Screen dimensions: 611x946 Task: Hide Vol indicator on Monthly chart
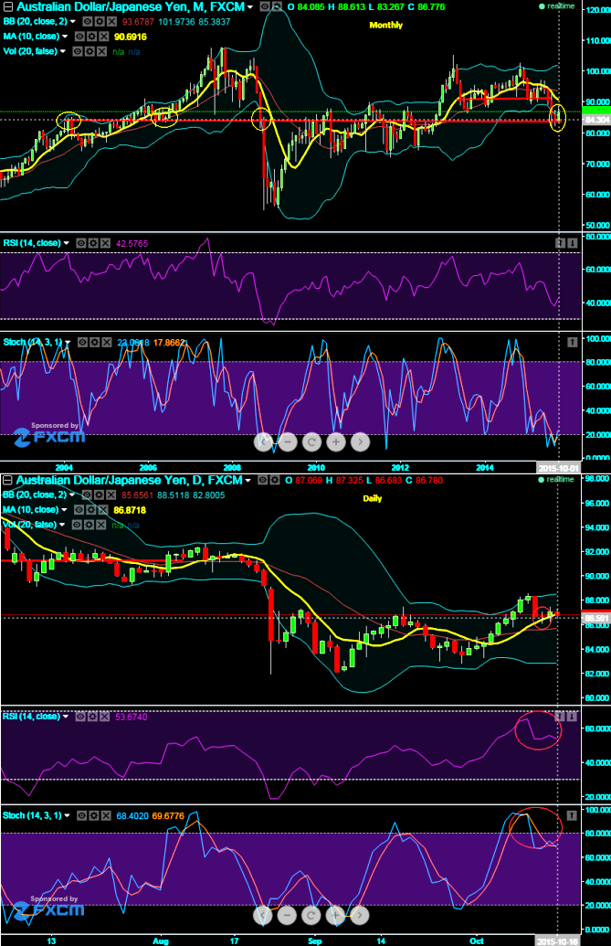(77, 51)
